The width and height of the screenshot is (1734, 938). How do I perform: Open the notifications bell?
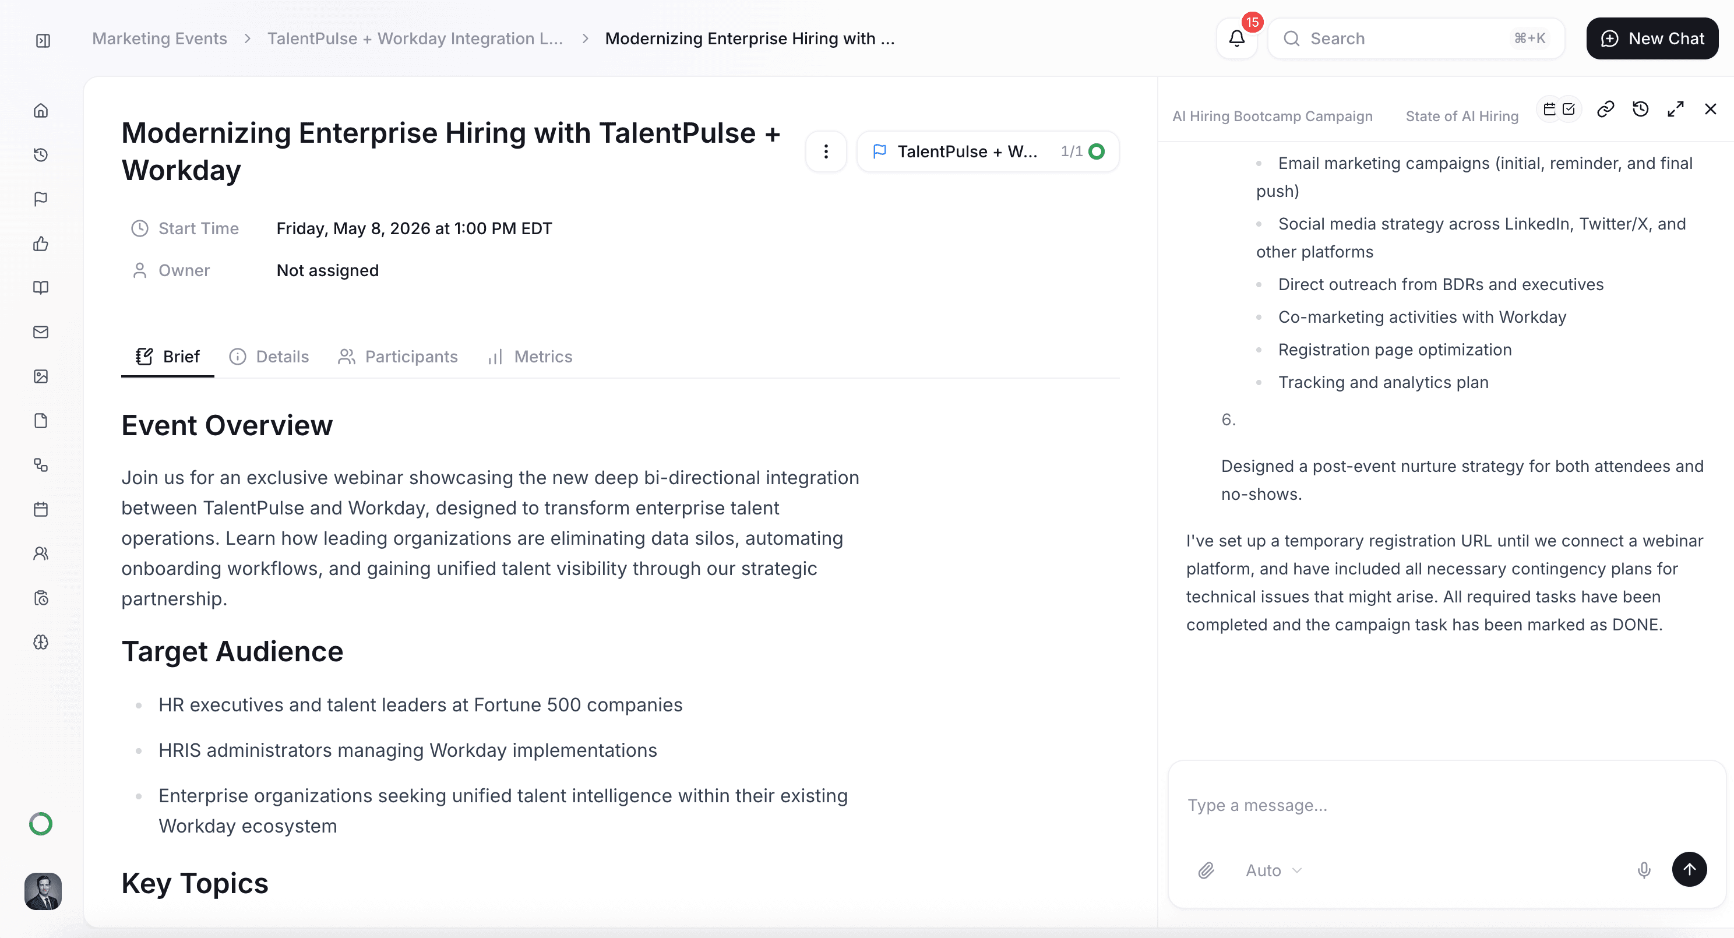click(x=1236, y=38)
